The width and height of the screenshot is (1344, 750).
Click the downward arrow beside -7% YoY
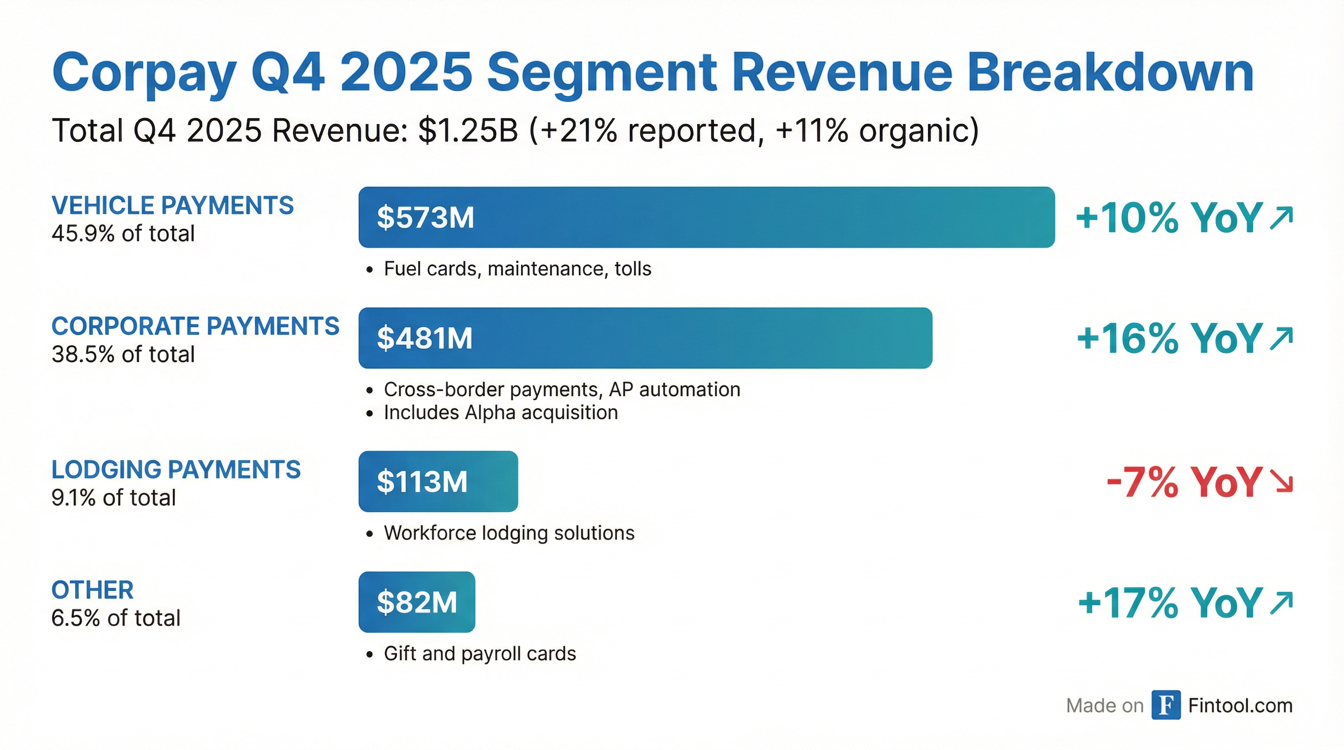1281,481
